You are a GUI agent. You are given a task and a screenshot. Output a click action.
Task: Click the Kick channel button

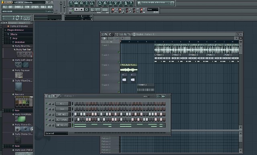(62, 104)
